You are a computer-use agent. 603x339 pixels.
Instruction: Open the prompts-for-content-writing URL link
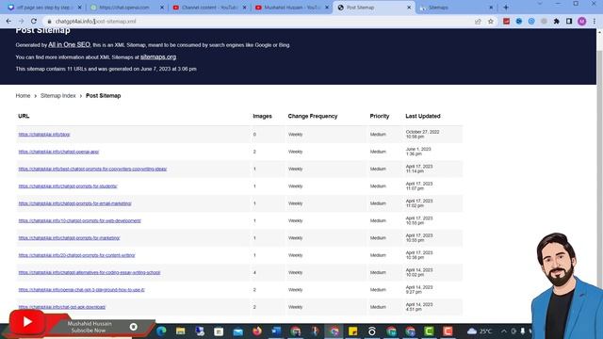(x=77, y=255)
